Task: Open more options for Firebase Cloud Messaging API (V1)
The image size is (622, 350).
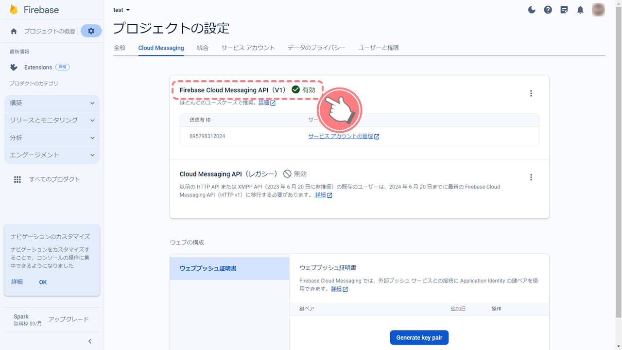Action: (x=531, y=93)
